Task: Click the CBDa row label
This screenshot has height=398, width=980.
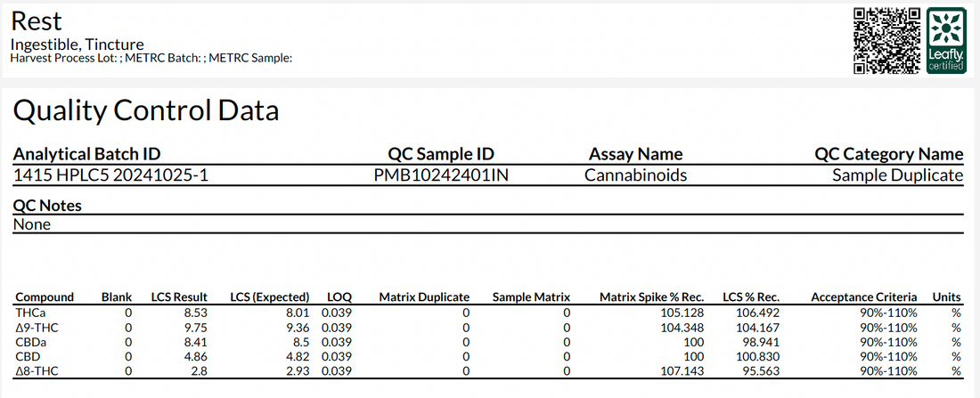Action: 29,342
